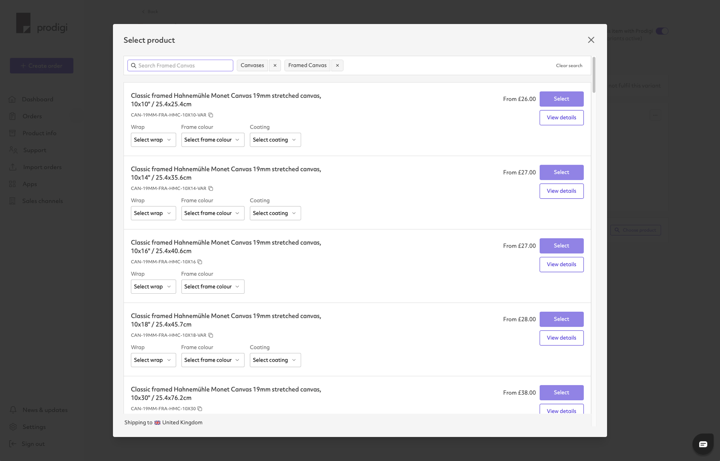Click the Settings menu item
720x461 pixels.
pyautogui.click(x=34, y=426)
